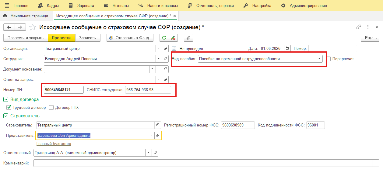Toggle the Перерасчет checkbox
383x173 pixels.
[x=329, y=59]
